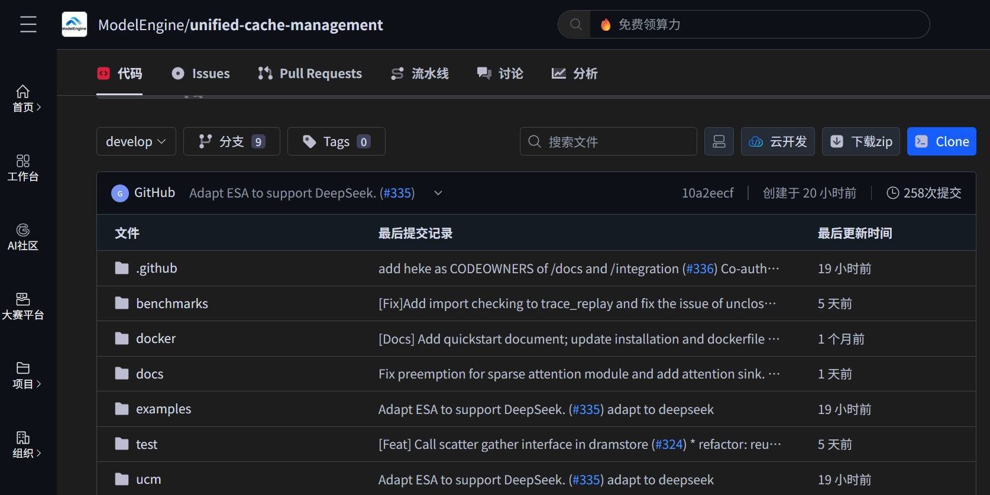Go to the 首页 home sidebar icon
Viewport: 990px width, 495px height.
23,98
